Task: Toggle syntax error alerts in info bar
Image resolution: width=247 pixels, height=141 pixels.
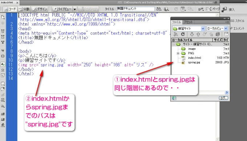Action: click(3, 75)
